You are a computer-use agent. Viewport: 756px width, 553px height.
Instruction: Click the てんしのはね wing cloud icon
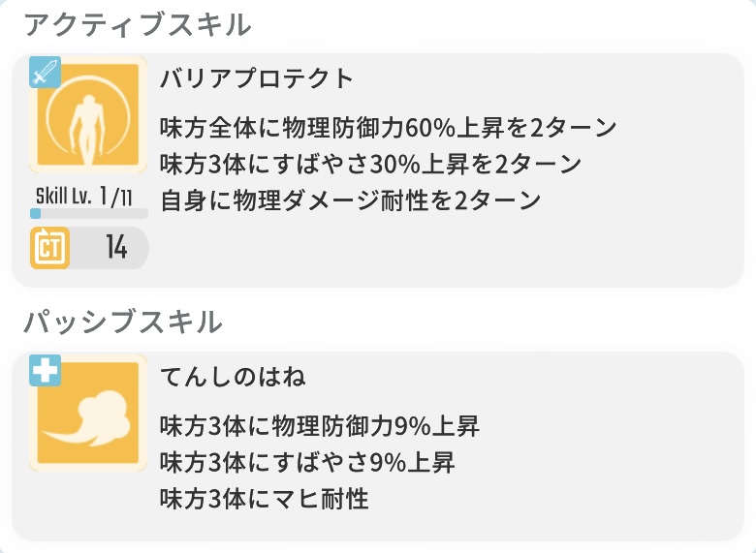tap(88, 414)
